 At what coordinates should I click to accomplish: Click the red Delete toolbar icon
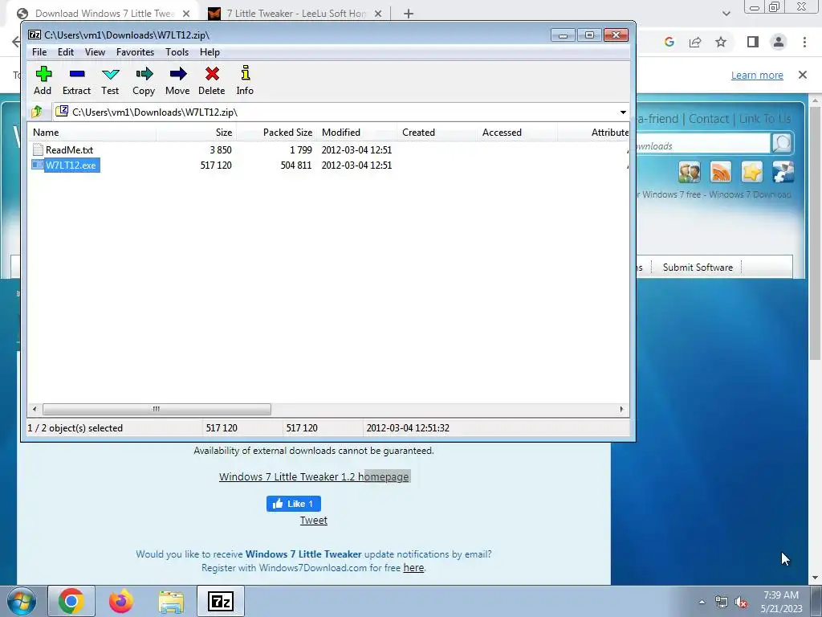[212, 80]
